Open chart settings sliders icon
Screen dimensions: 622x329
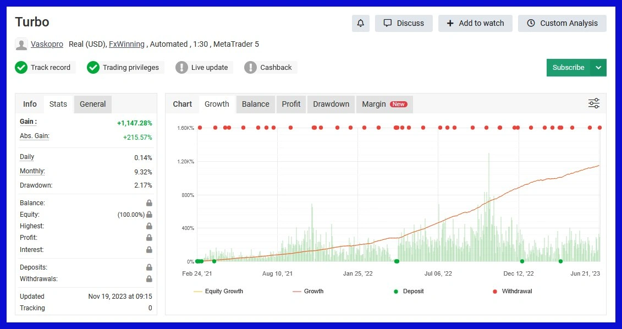594,103
